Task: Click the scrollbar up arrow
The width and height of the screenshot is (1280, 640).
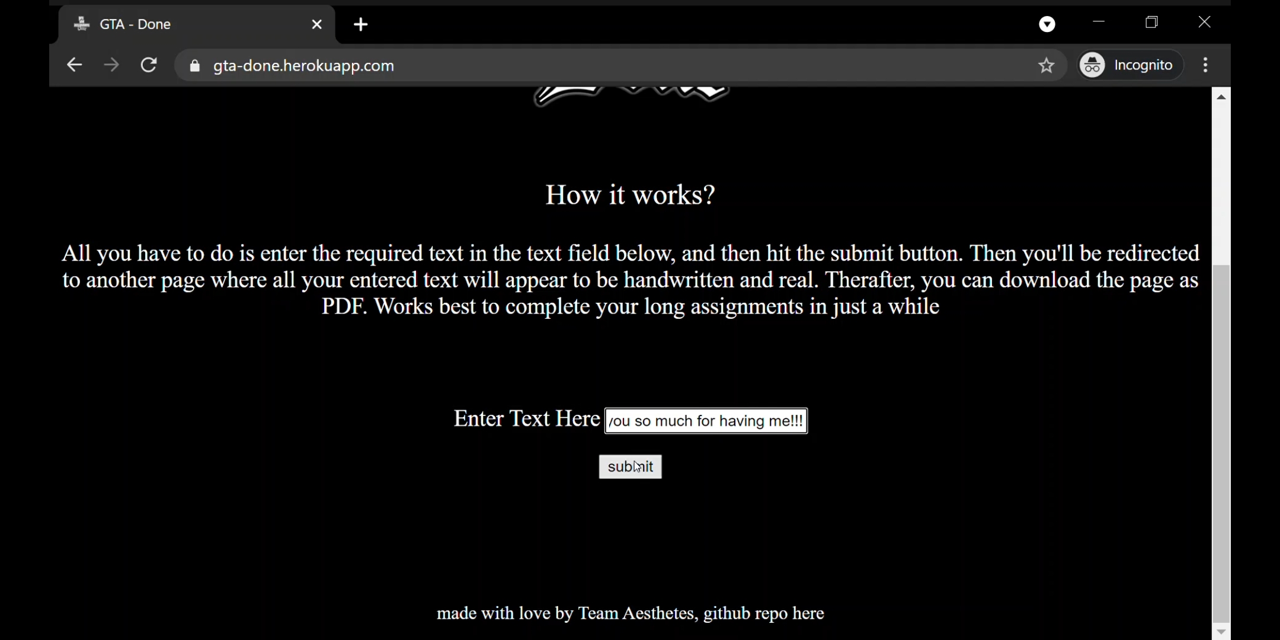Action: coord(1221,97)
